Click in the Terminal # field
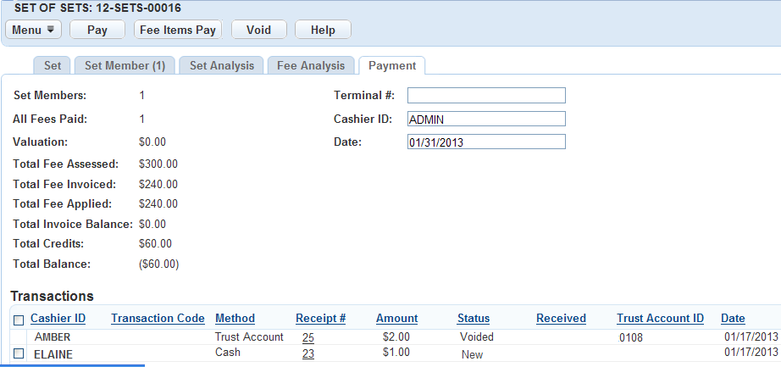 coord(485,95)
